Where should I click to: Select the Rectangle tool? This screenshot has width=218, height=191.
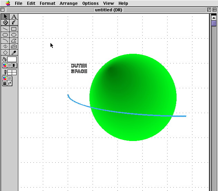click(x=14, y=29)
